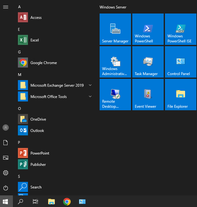The height and width of the screenshot is (207, 197).
Task: Open the Windows Administrative Tools tile
Action: click(x=115, y=62)
